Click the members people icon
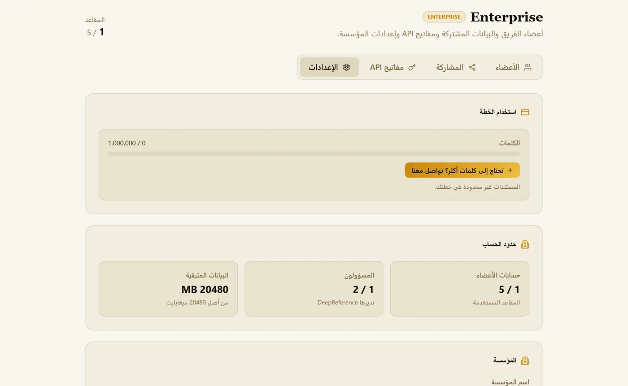This screenshot has height=386, width=628. pyautogui.click(x=528, y=67)
